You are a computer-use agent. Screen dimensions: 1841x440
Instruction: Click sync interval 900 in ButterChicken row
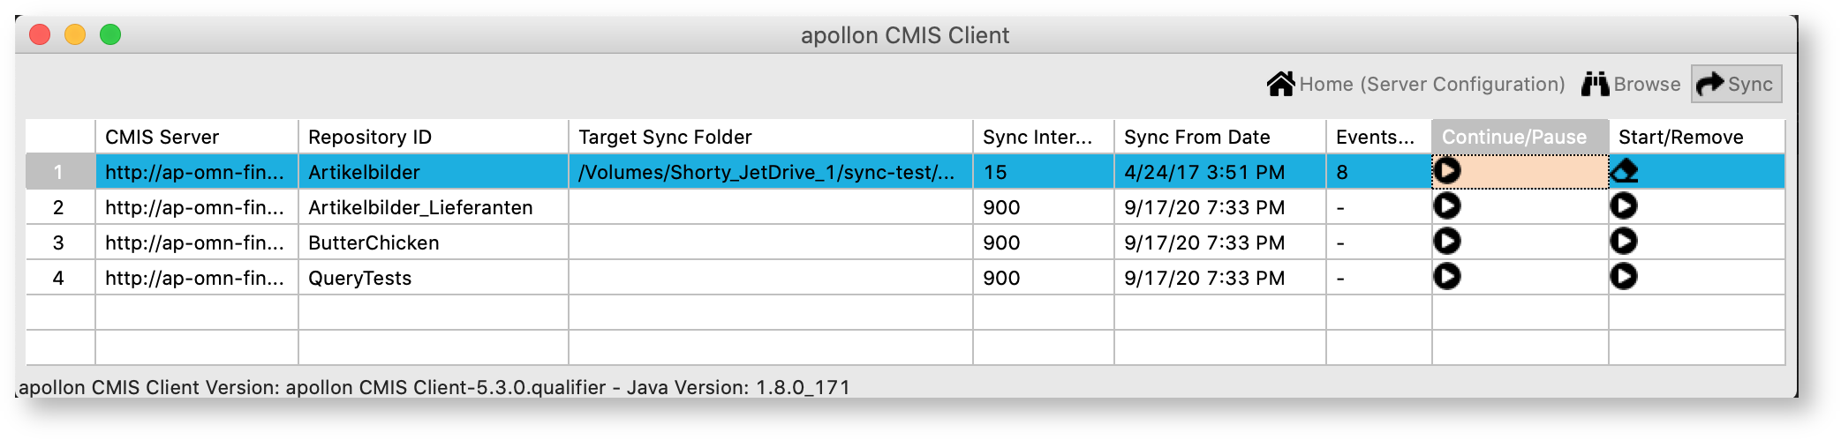(1044, 242)
